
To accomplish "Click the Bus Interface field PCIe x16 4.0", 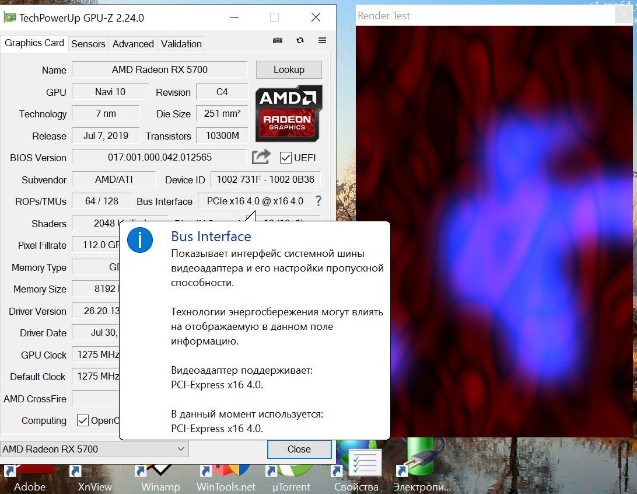I will tap(255, 201).
